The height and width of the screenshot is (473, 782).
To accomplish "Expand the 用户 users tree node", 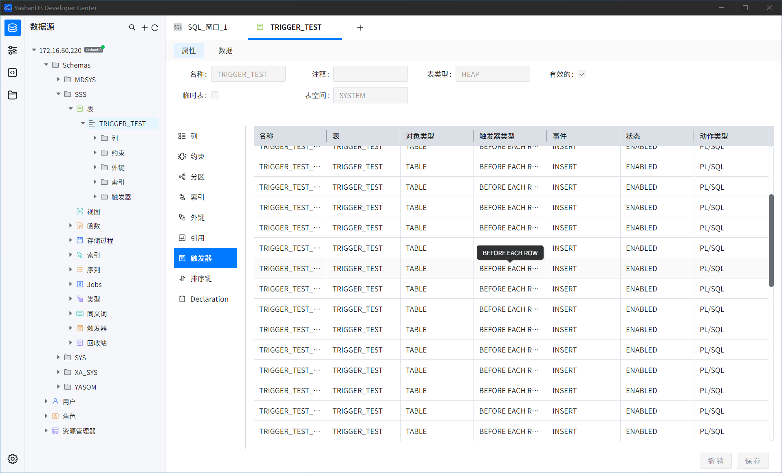I will tap(46, 401).
